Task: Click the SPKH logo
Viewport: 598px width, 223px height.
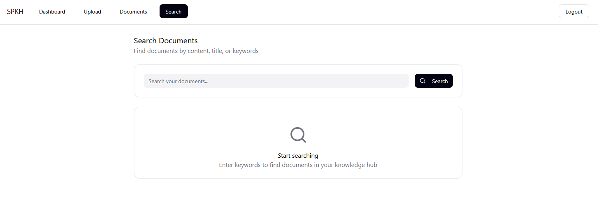Action: point(15,12)
